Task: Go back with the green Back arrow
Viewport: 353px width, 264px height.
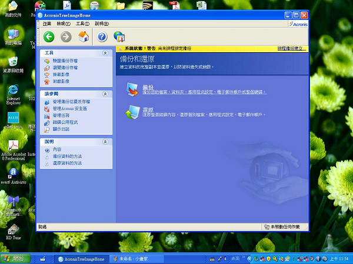Action: coord(49,36)
